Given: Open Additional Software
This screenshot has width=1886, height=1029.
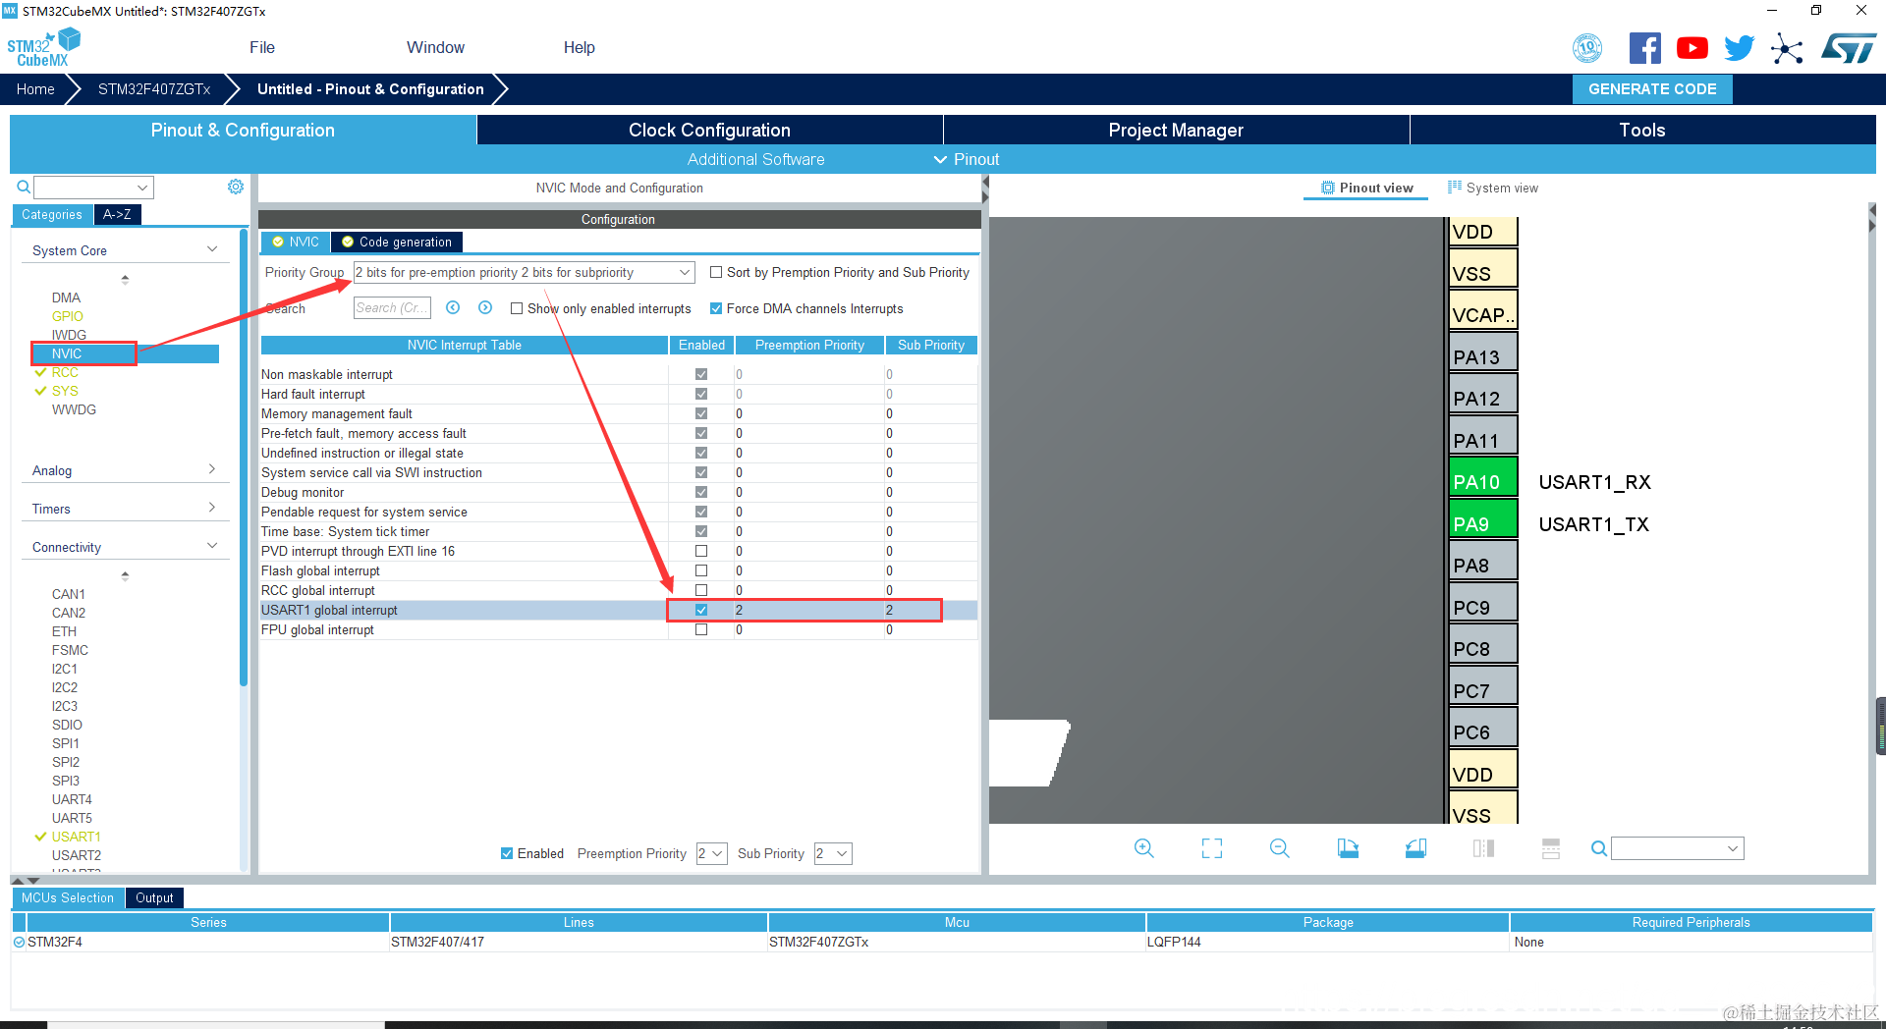Looking at the screenshot, I should pos(755,159).
